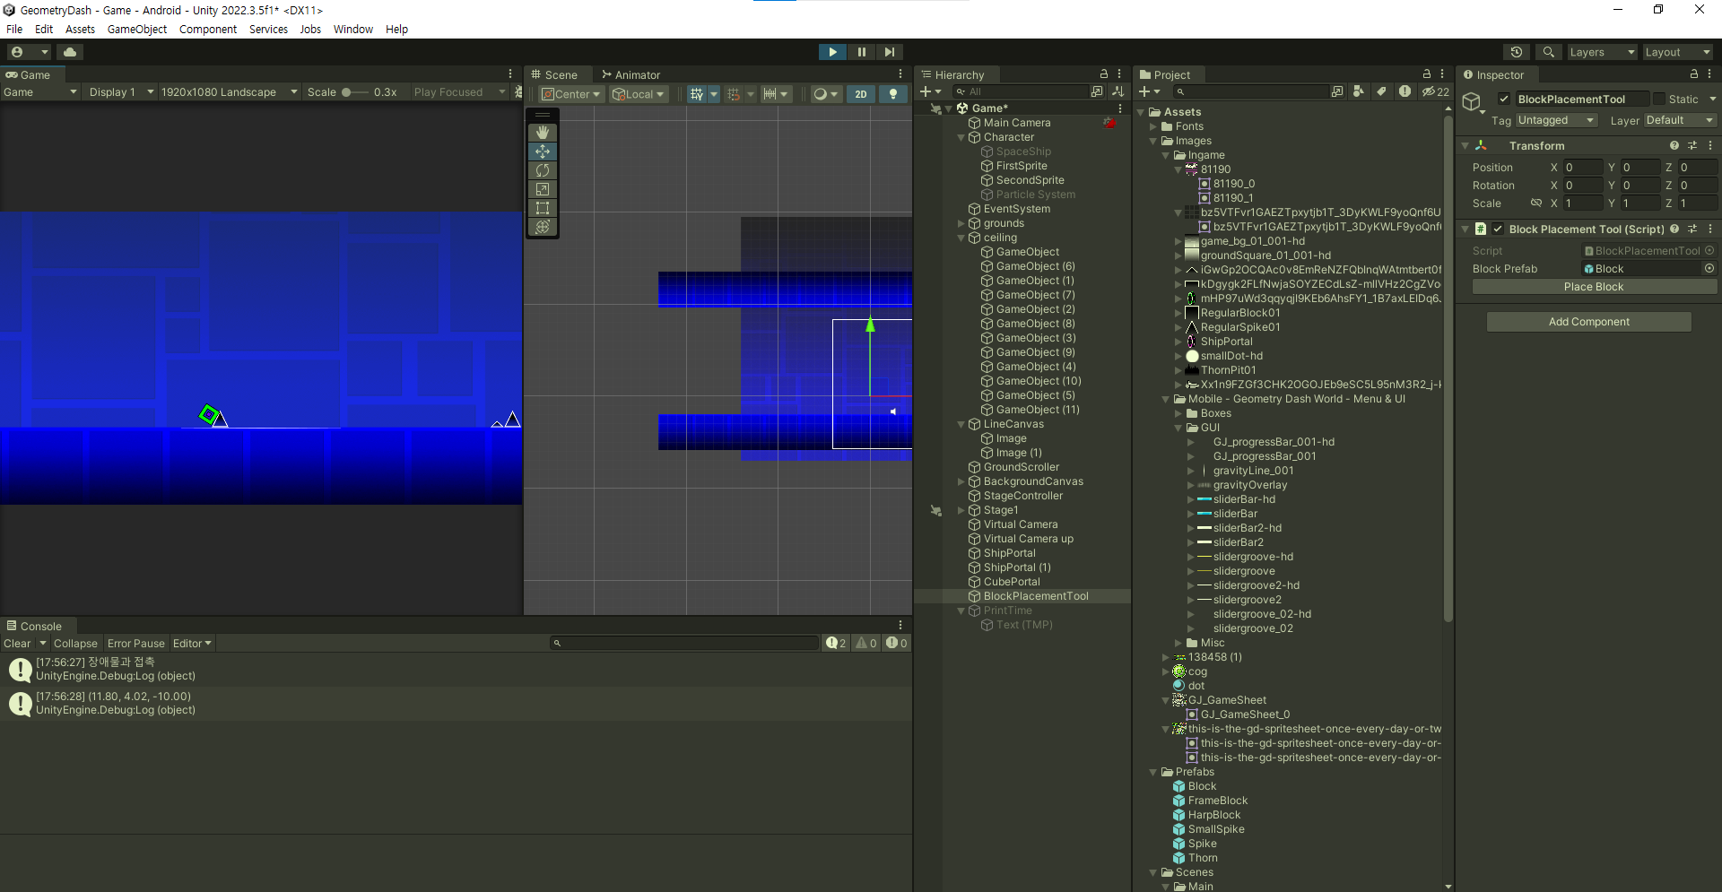Toggle Console info message count filter

pos(836,643)
